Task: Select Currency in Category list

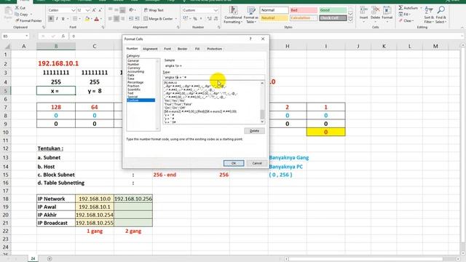Action: (134, 68)
